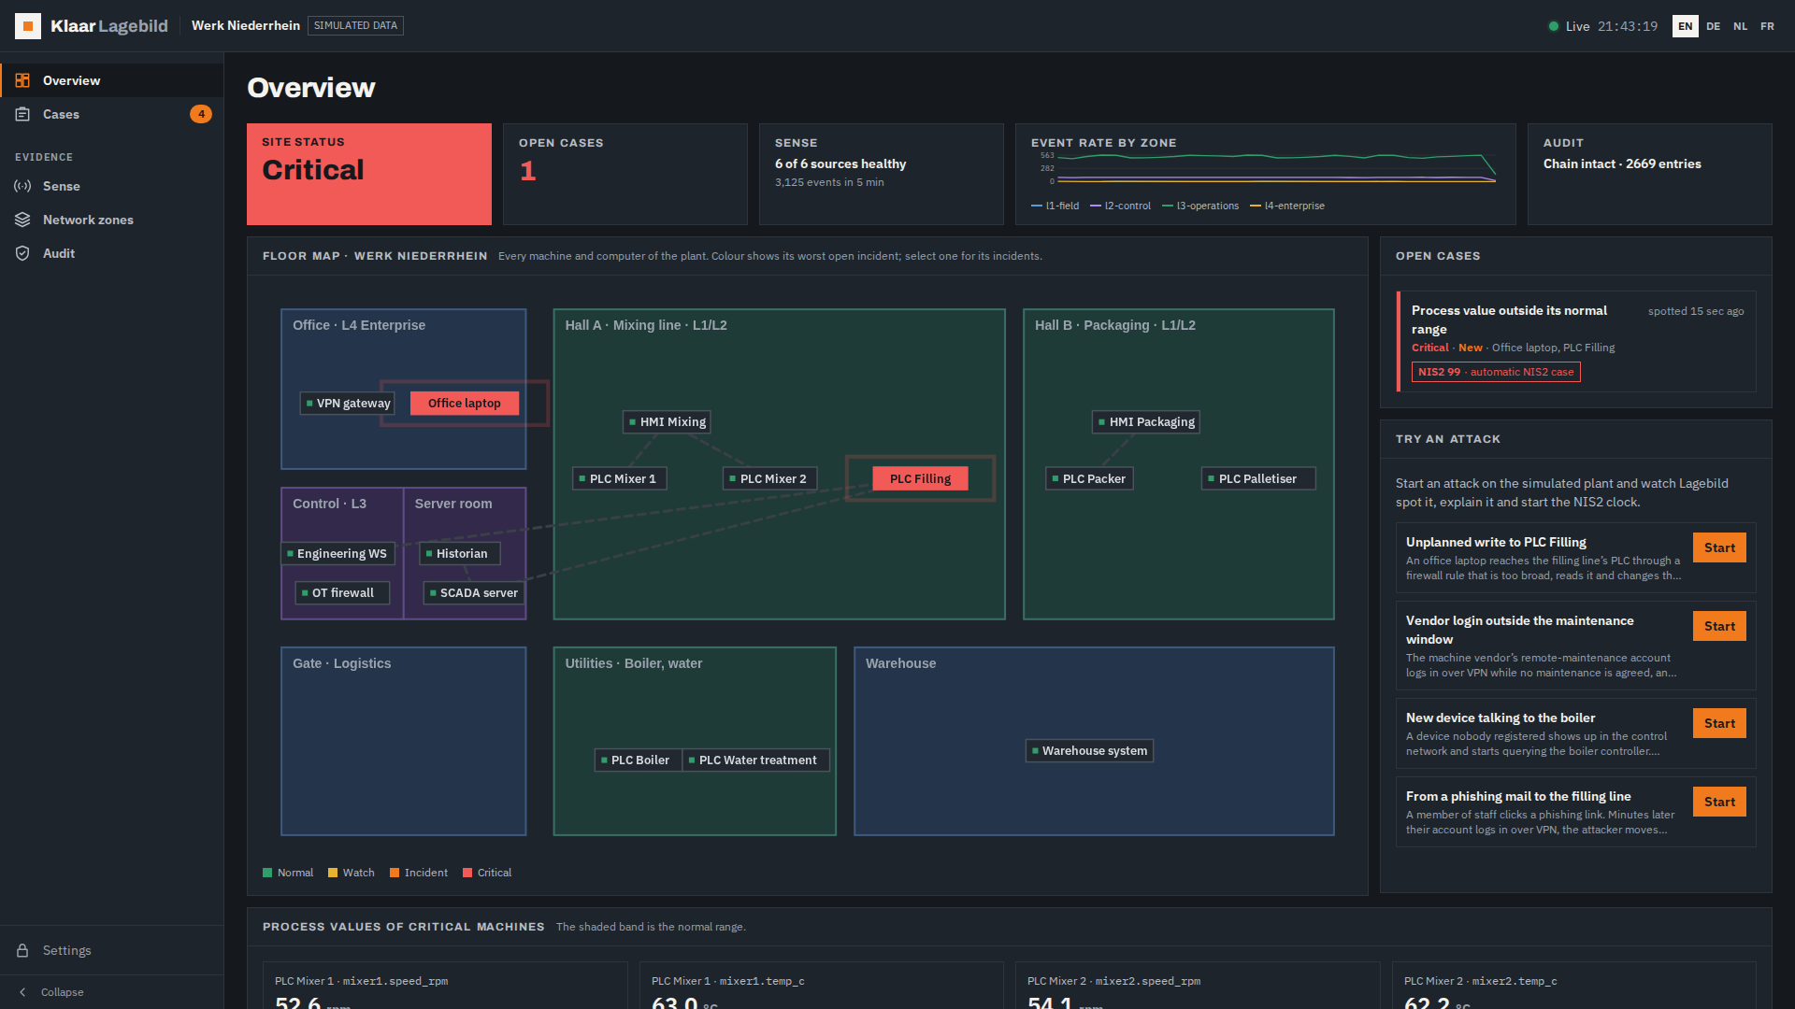
Task: Click the Sense signal icon in sidebar
Action: [x=22, y=186]
